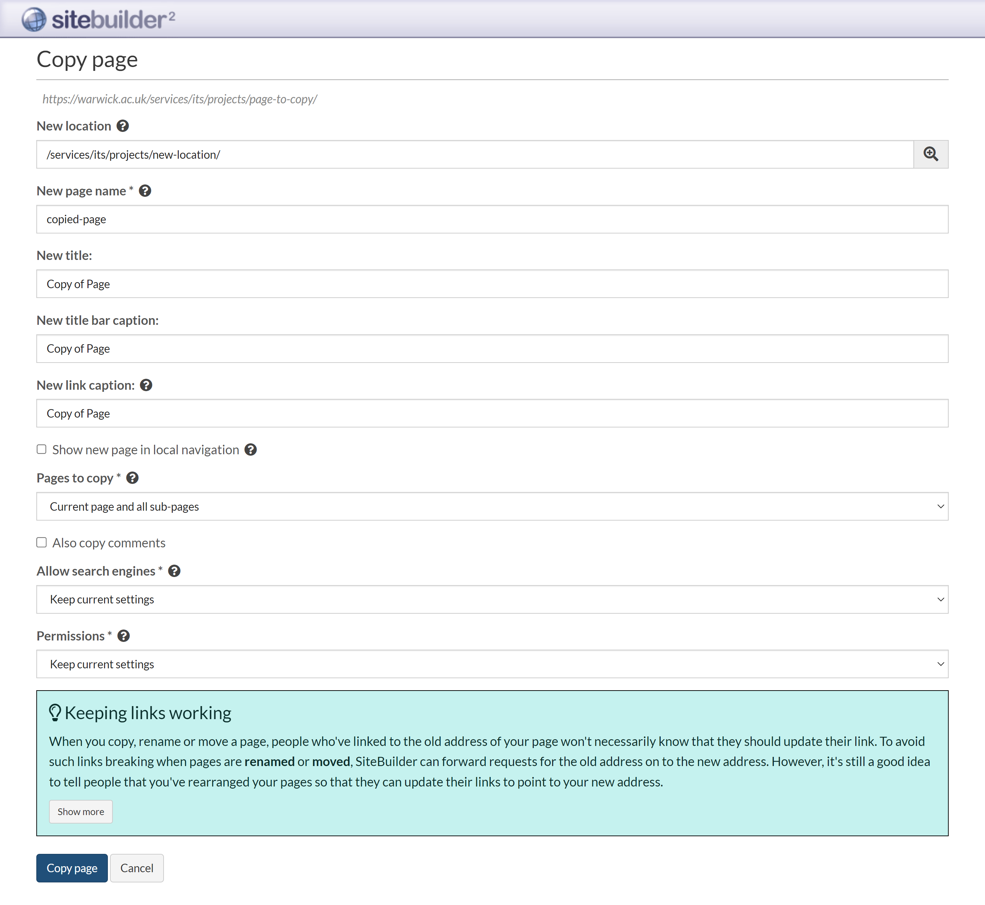Open the Permissions help icon
This screenshot has height=905, width=985.
123,636
